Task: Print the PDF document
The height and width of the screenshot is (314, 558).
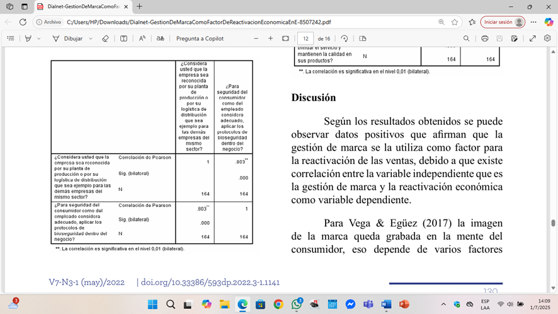Action: pyautogui.click(x=485, y=38)
